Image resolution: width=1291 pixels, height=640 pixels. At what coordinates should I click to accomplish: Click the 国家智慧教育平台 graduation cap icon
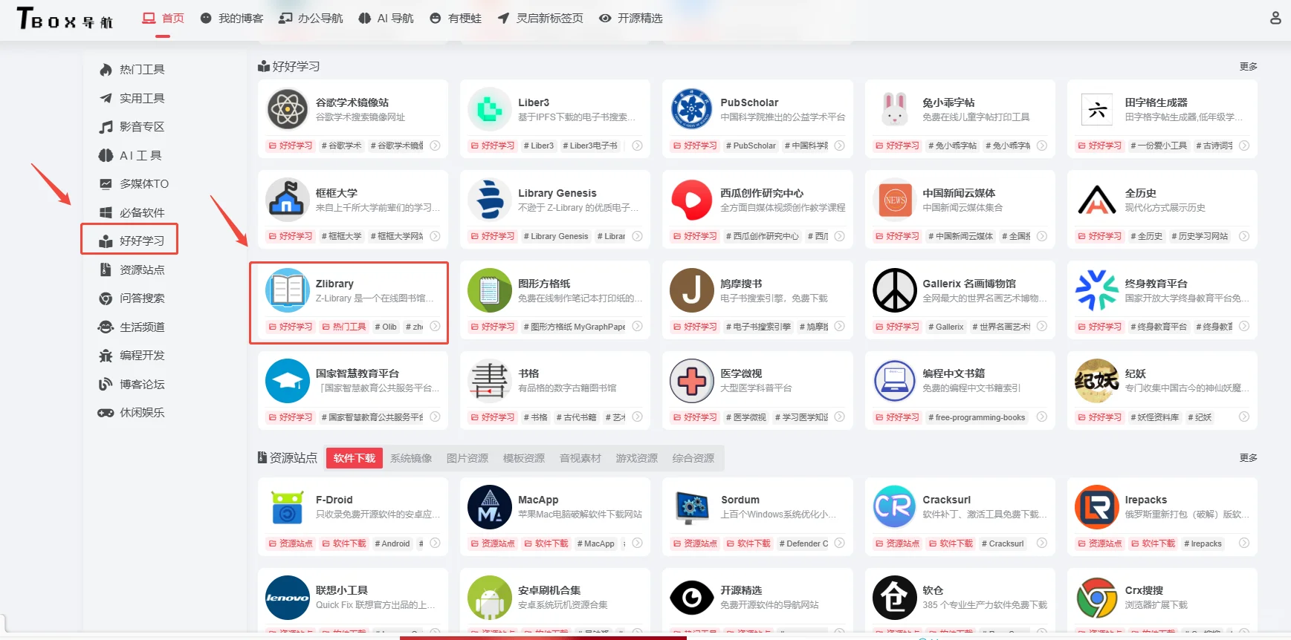pyautogui.click(x=288, y=380)
